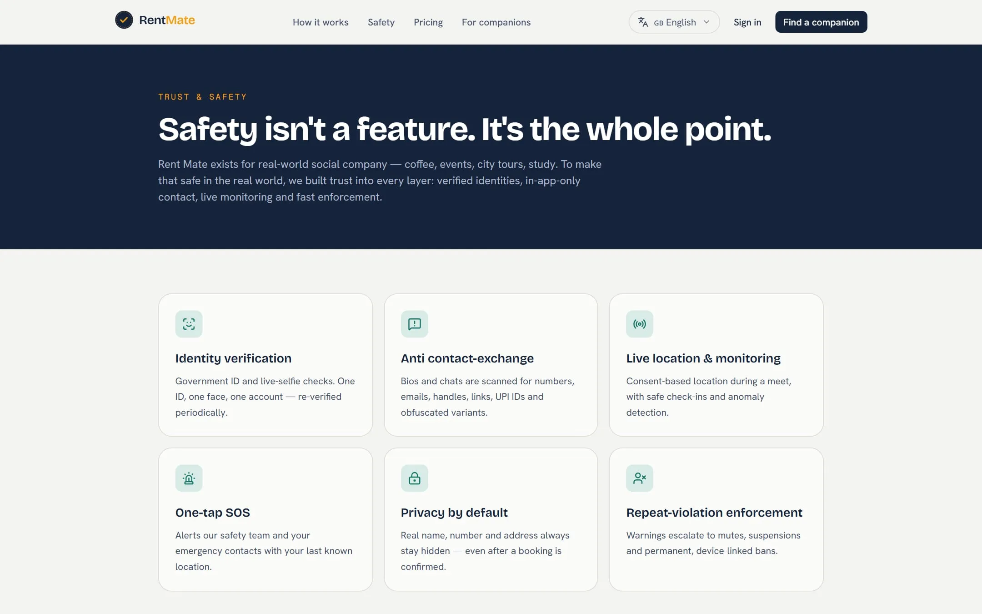Click the broadcast Live location icon

pyautogui.click(x=639, y=324)
